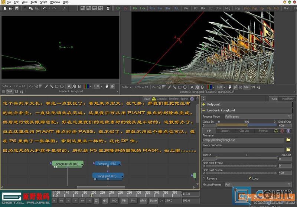Screen dimensions: 297x207
Task: Open the Script menu
Action: [x=43, y=2]
